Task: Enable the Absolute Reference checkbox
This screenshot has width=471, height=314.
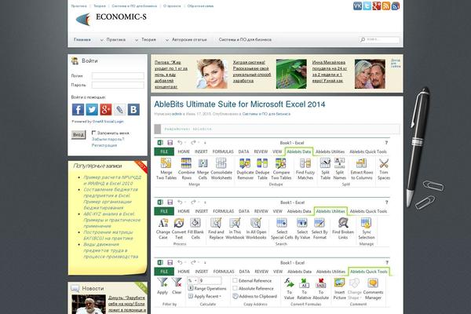Action: click(235, 288)
